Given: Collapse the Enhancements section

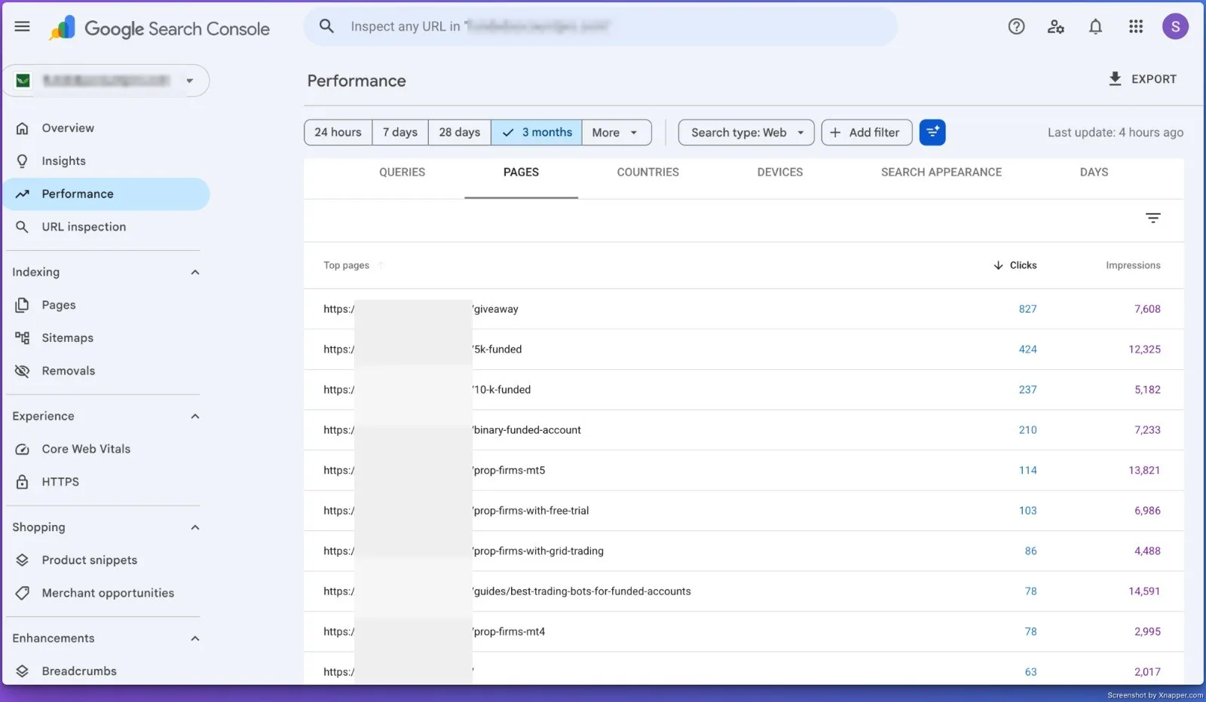Looking at the screenshot, I should (195, 639).
